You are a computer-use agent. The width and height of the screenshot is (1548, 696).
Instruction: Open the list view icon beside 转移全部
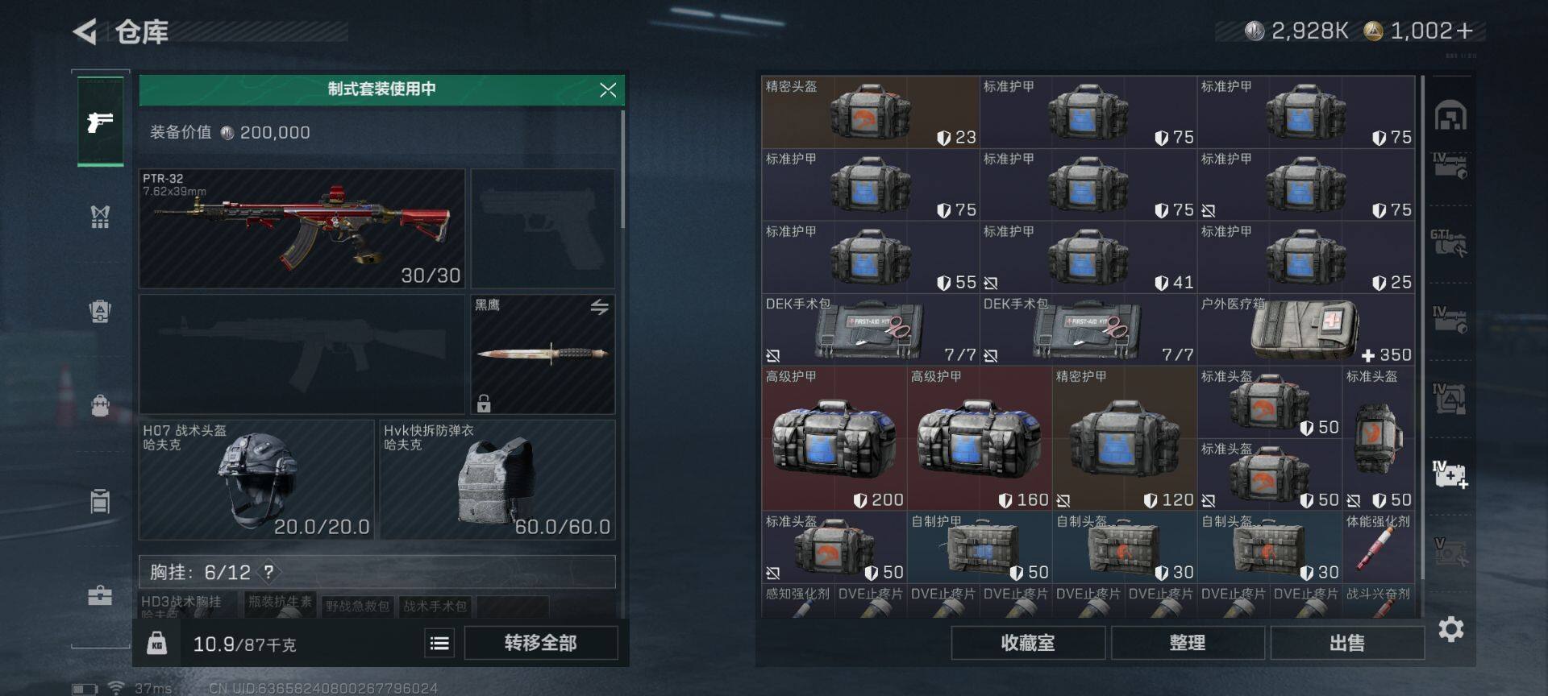pyautogui.click(x=439, y=643)
